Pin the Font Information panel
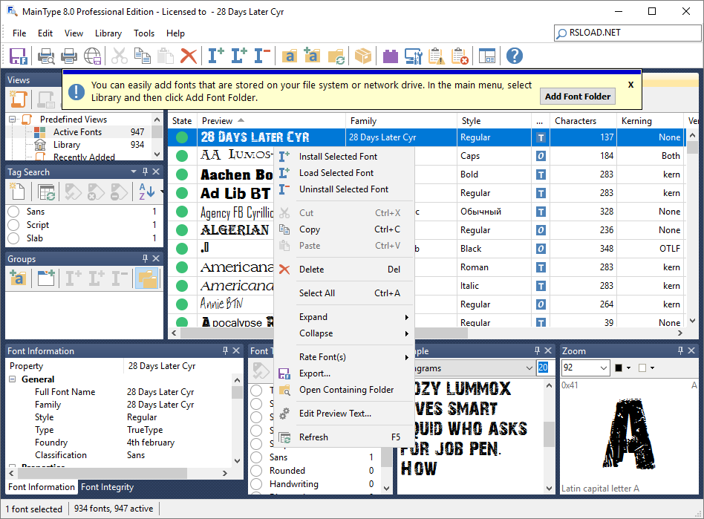This screenshot has height=519, width=704. pyautogui.click(x=226, y=350)
